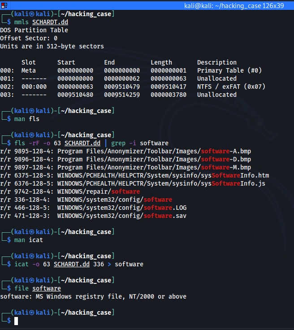Click the 'file software' command
294x330 pixels.
tap(38, 289)
